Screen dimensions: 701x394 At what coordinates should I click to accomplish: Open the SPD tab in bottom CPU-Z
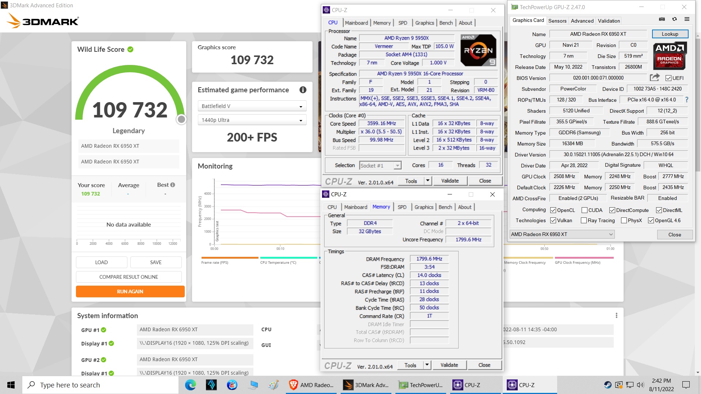click(402, 207)
